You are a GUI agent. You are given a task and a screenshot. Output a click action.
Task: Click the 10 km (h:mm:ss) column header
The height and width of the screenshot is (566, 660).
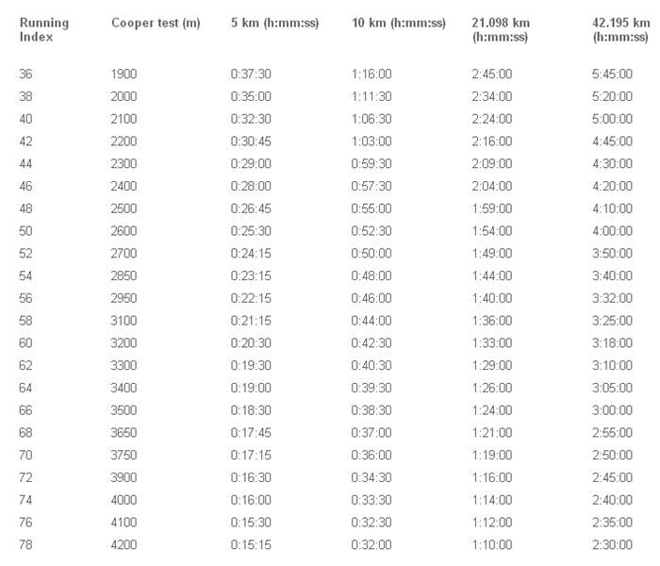(398, 23)
